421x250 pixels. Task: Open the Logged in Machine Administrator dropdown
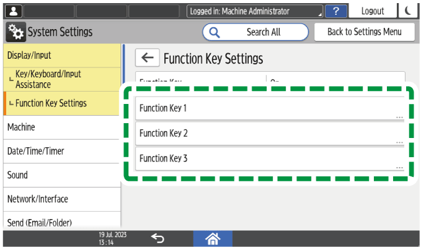click(255, 11)
